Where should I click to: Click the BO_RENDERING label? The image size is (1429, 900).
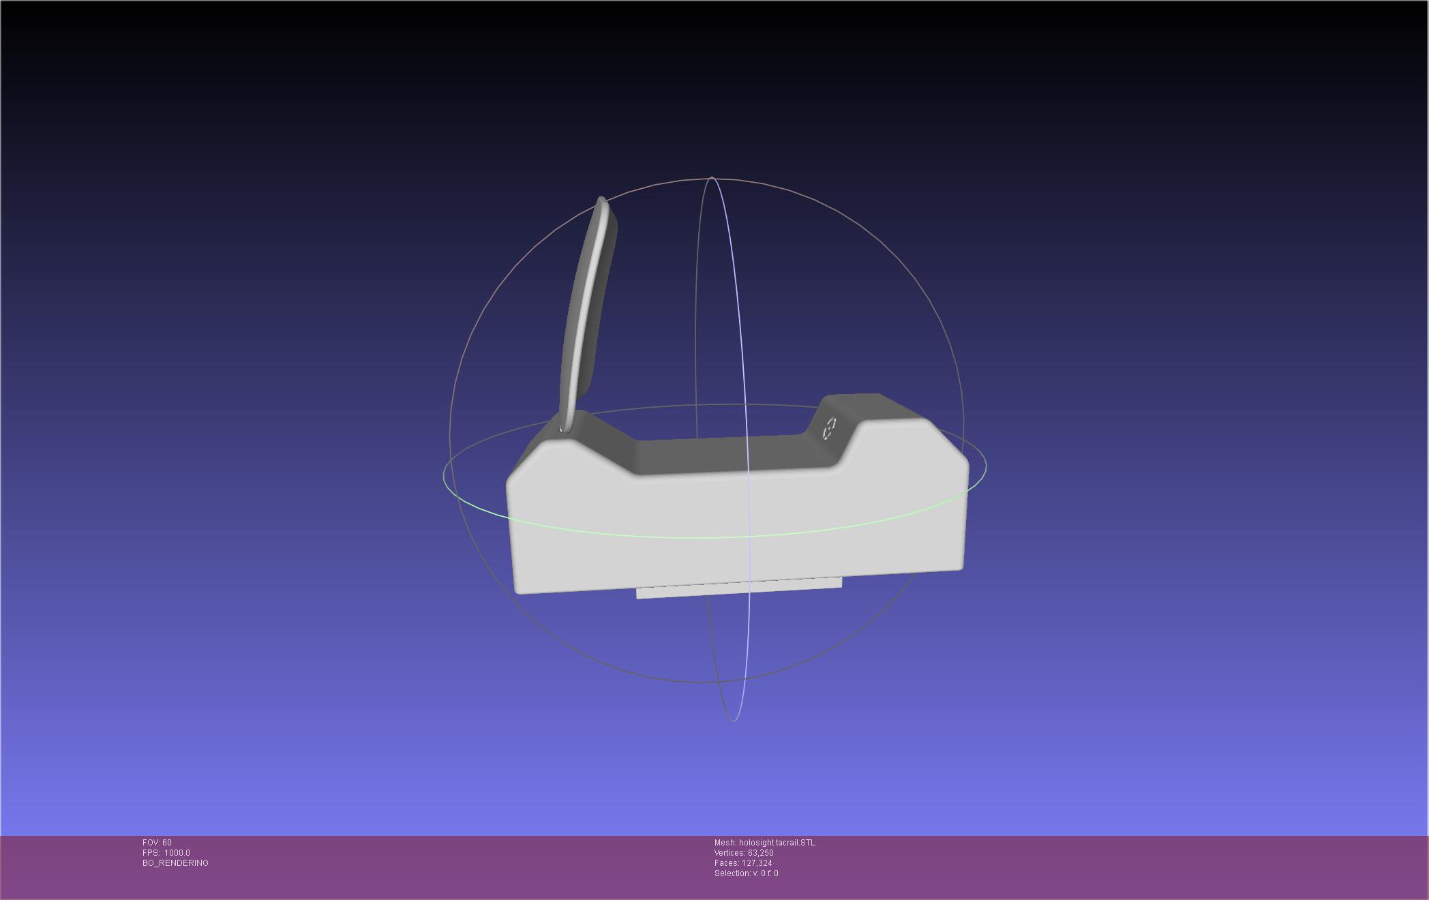175,863
